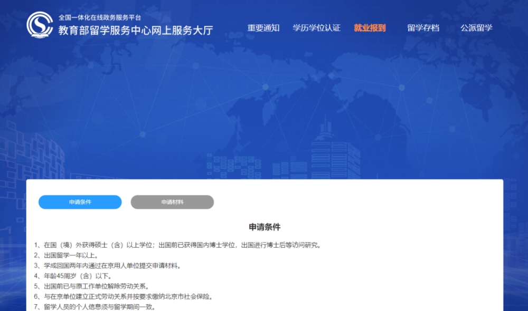Image resolution: width=528 pixels, height=311 pixels.
Task: Click condition 7 留学人员的个人信息 text
Action: coord(95,307)
